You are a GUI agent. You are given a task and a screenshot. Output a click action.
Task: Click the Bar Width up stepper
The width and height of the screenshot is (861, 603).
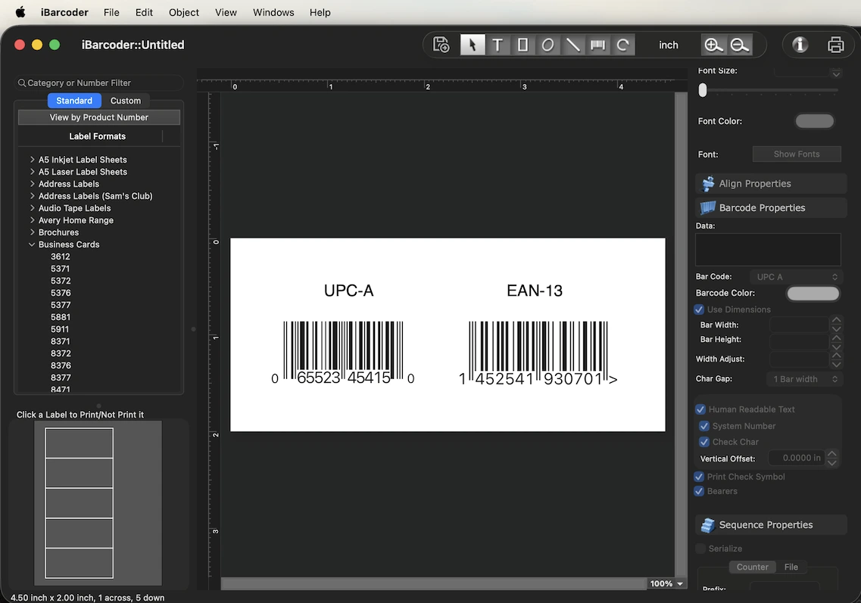click(x=836, y=321)
